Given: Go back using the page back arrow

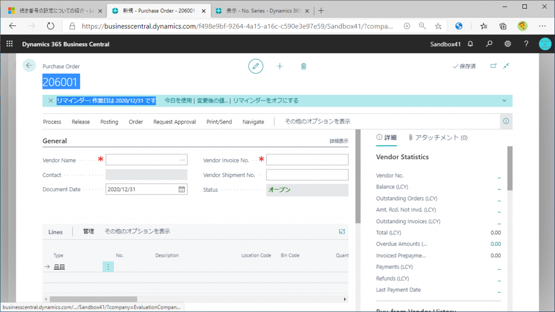Looking at the screenshot, I should (29, 66).
